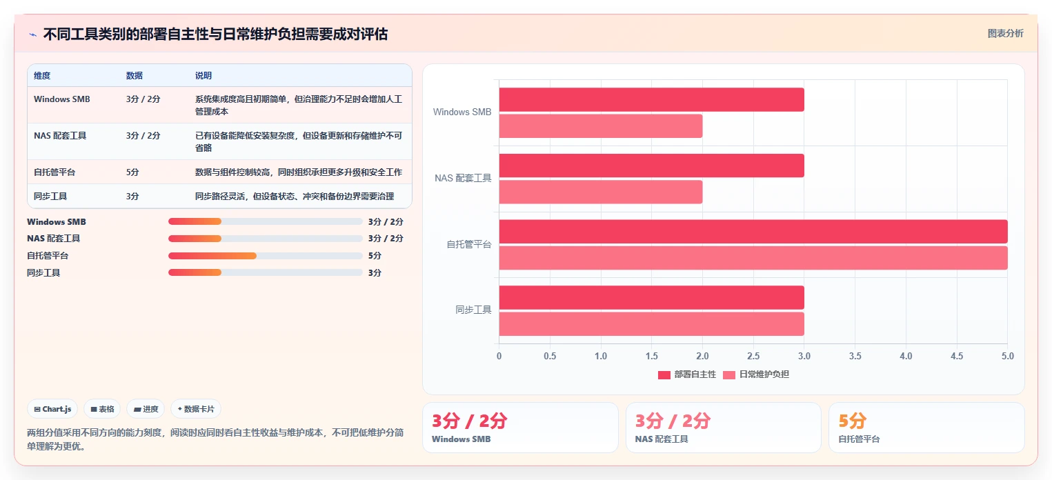This screenshot has height=480, width=1052.
Task: Click the 5.0 tick on the chart x-axis
Action: tap(1007, 357)
